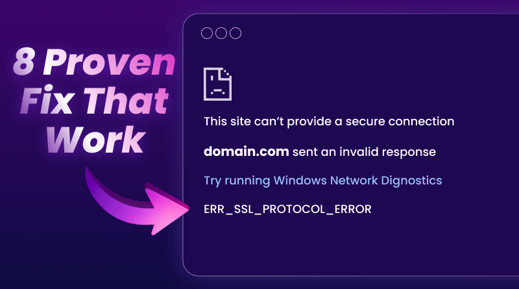
Task: Click the sent an invalid response text
Action: point(364,152)
